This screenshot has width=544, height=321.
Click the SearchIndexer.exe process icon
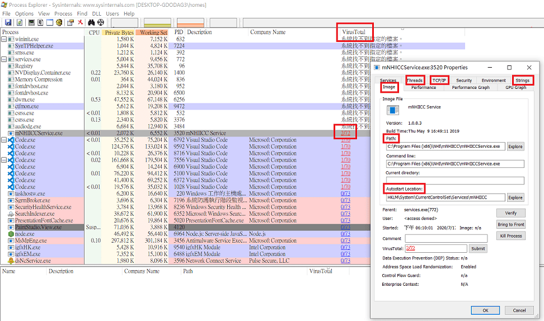click(11, 214)
